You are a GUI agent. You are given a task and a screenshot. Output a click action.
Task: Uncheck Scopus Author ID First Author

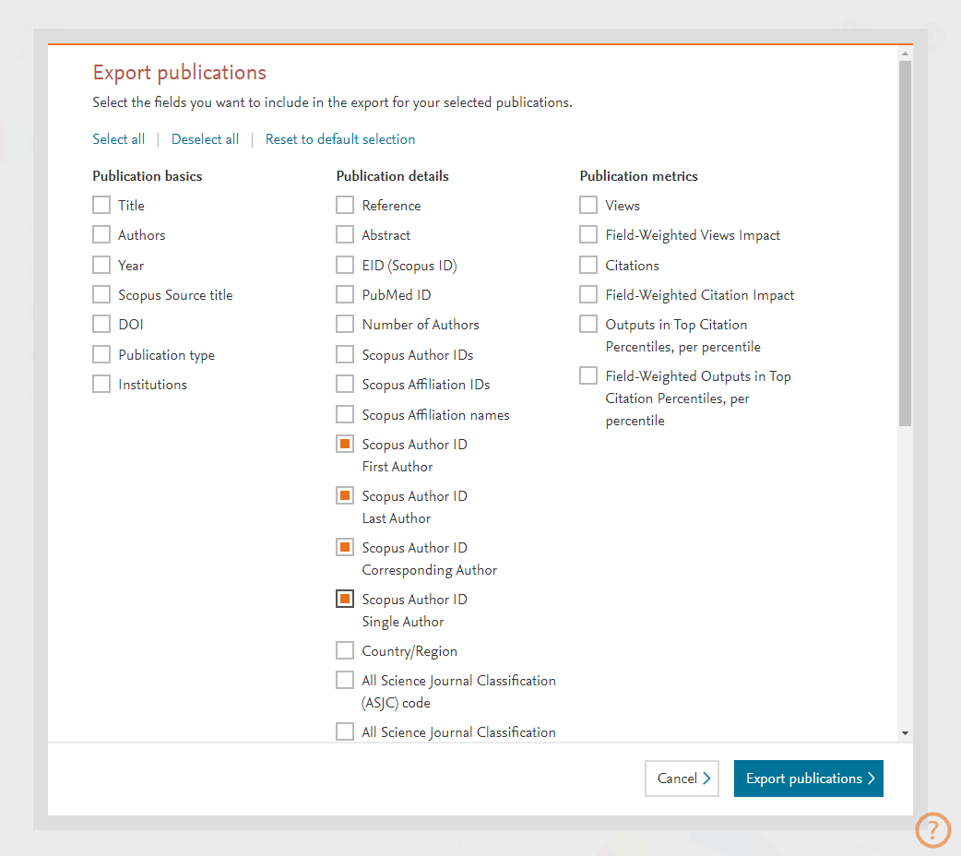345,444
